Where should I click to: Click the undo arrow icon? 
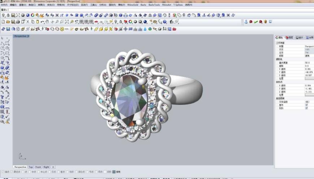[42, 22]
